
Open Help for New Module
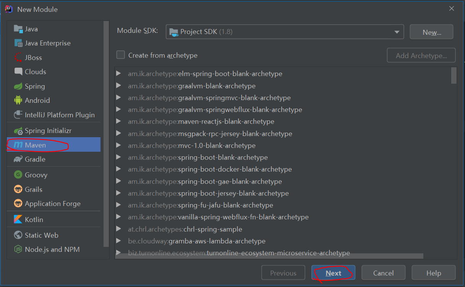434,273
